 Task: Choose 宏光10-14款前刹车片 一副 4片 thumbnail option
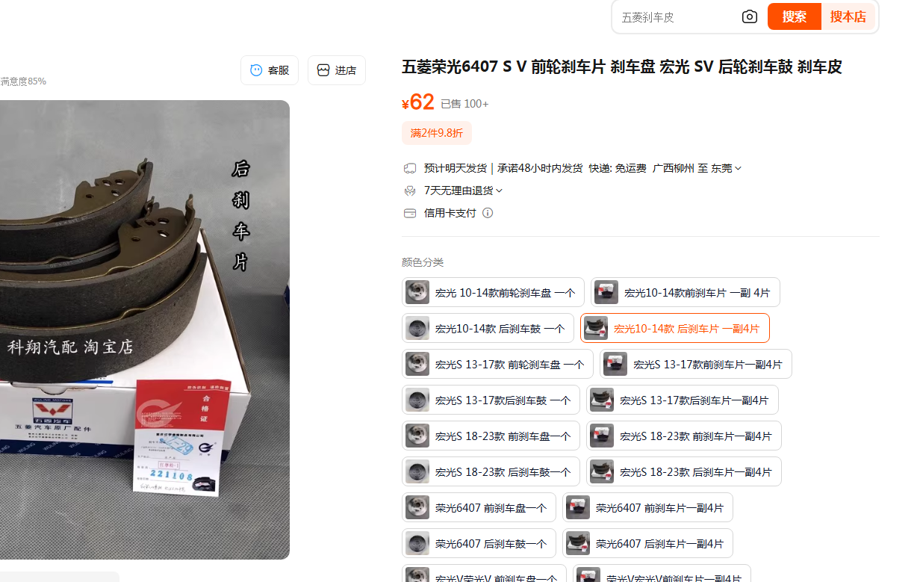[x=686, y=292]
